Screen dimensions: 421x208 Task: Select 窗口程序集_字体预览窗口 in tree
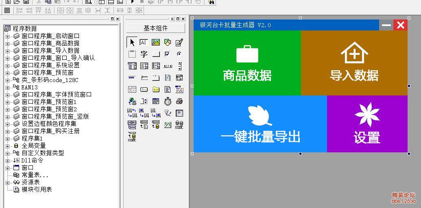[57, 95]
